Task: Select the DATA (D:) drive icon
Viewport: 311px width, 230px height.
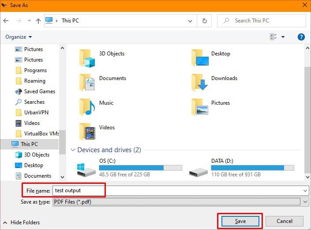Action: click(x=199, y=172)
